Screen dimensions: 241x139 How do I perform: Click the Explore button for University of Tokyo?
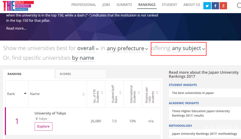click(43, 126)
